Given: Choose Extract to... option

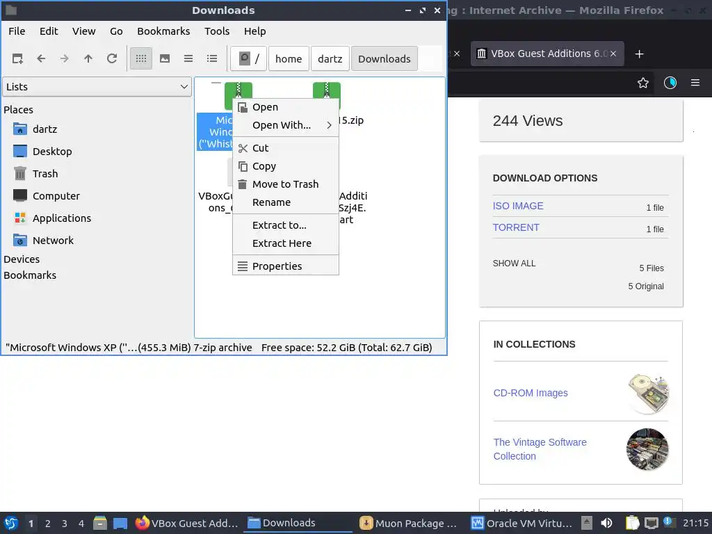Looking at the screenshot, I should tap(286, 225).
